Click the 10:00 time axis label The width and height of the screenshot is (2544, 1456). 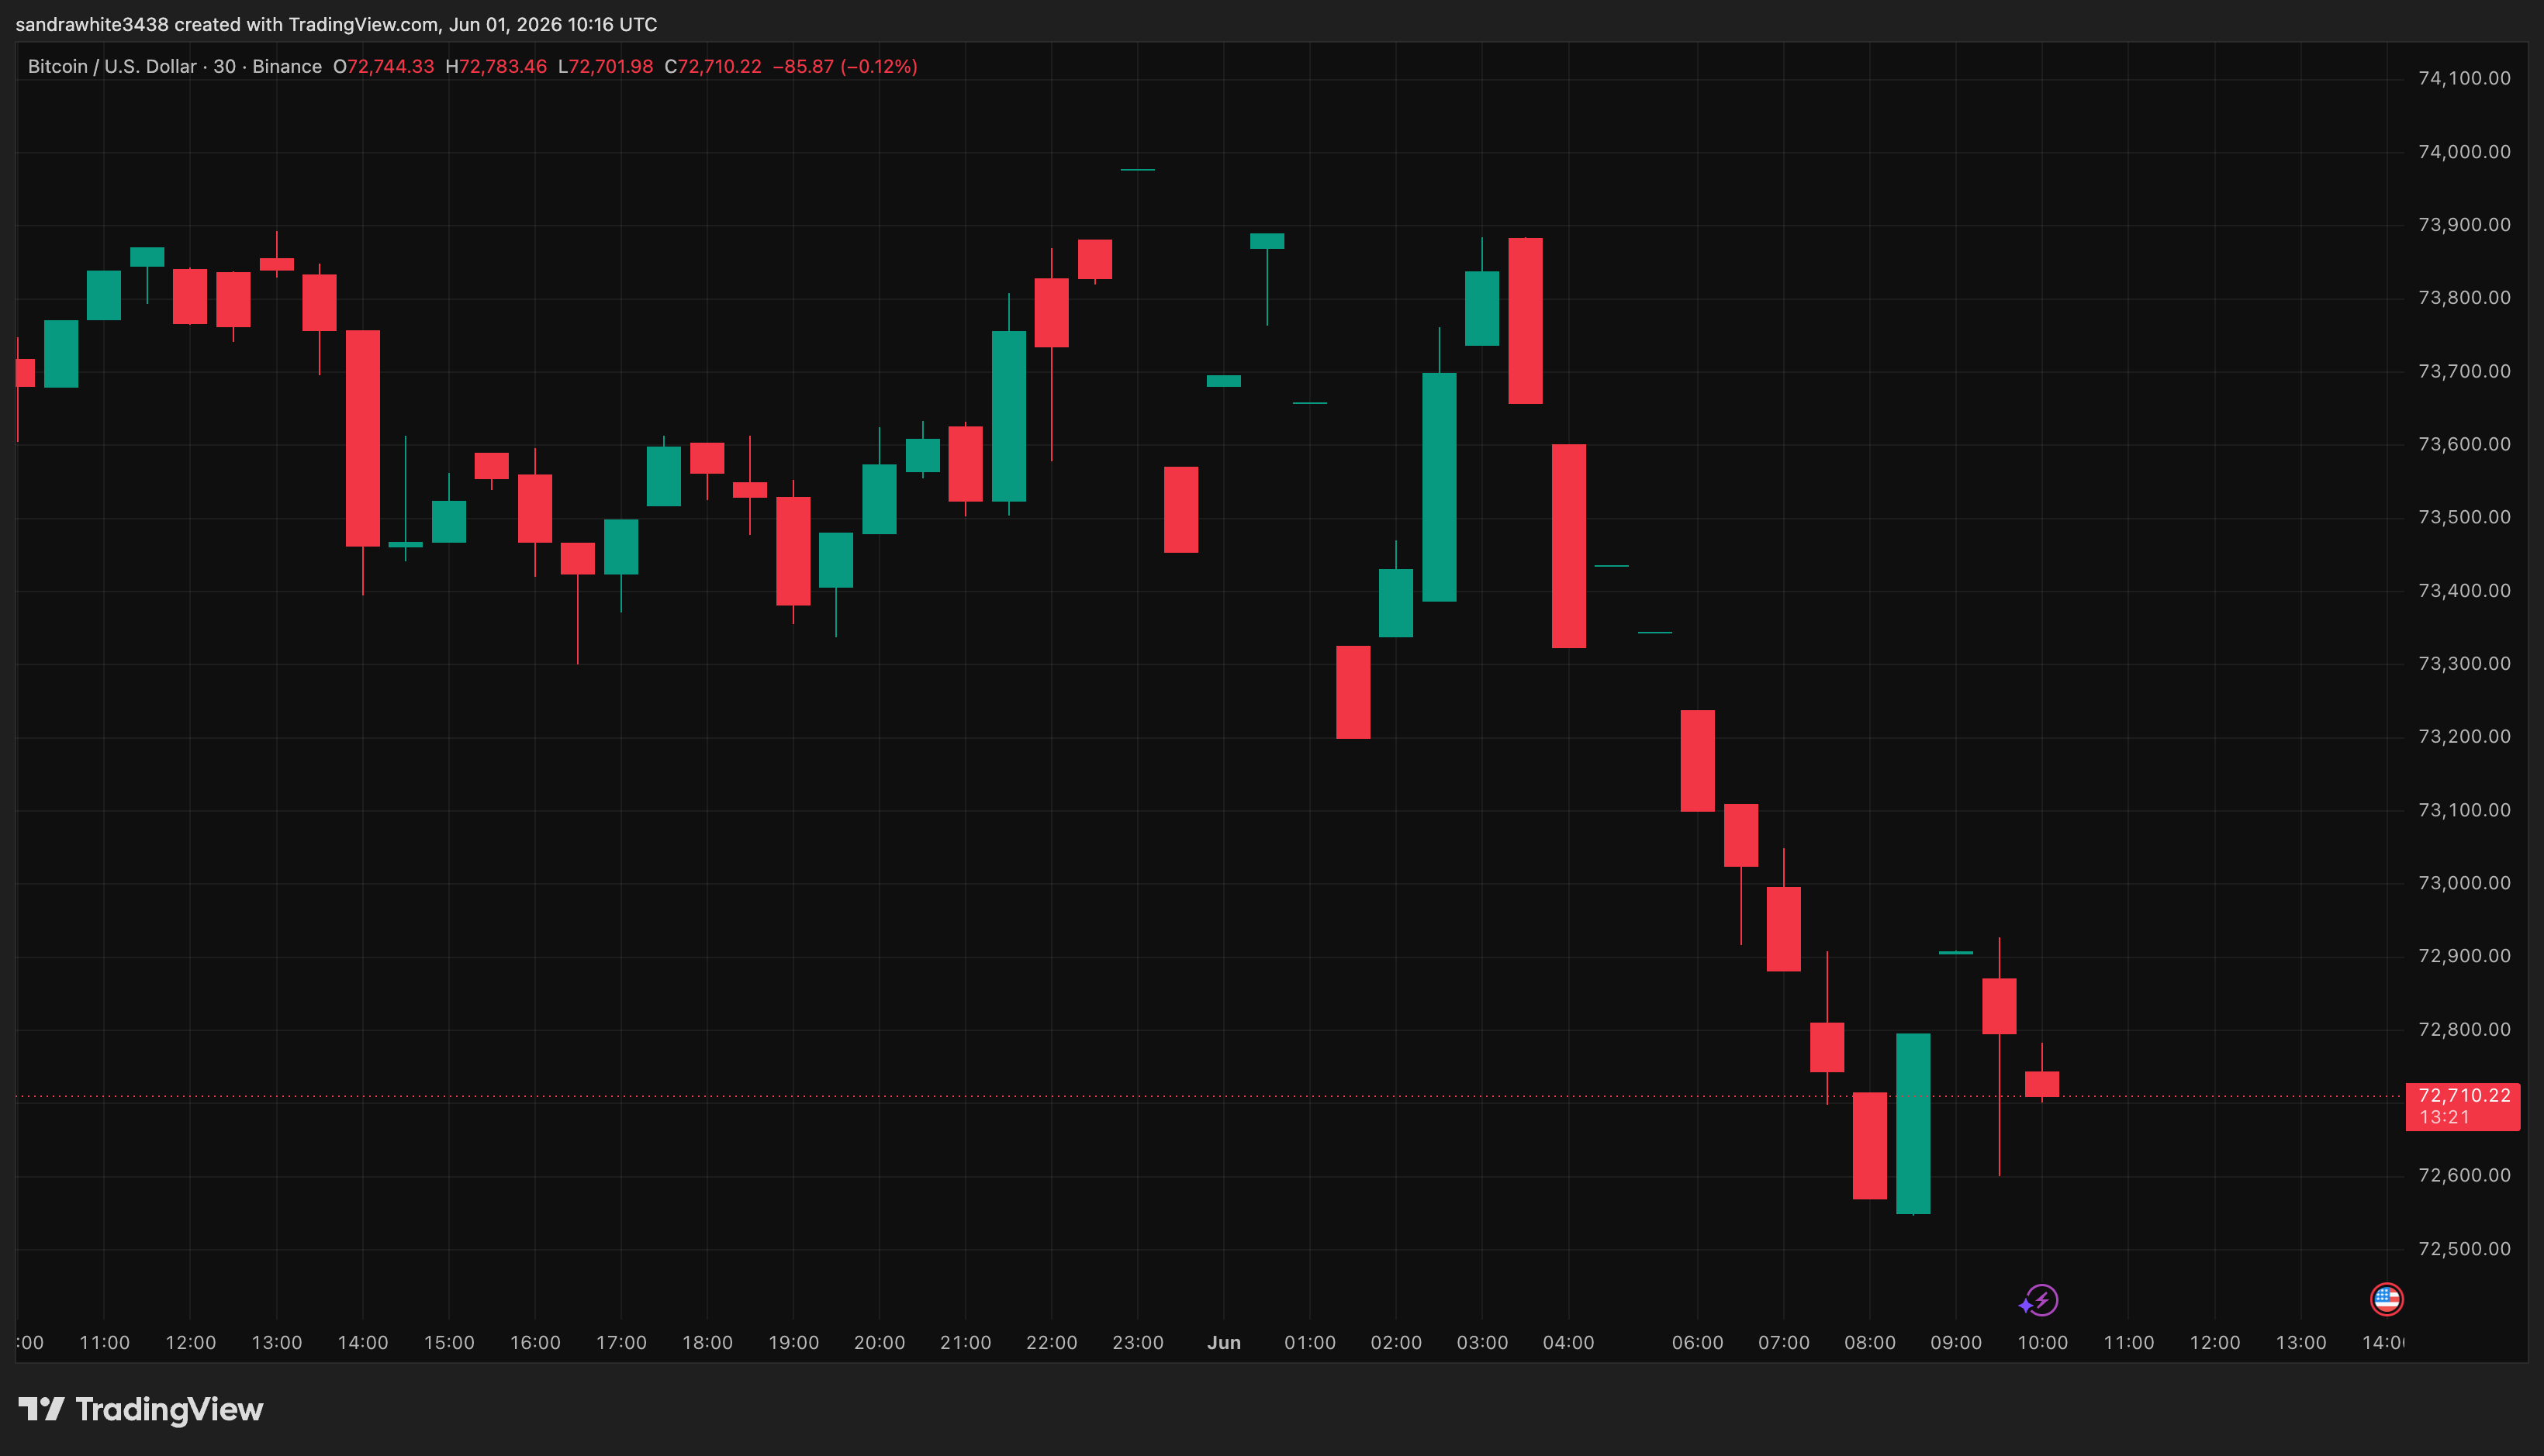[2042, 1342]
